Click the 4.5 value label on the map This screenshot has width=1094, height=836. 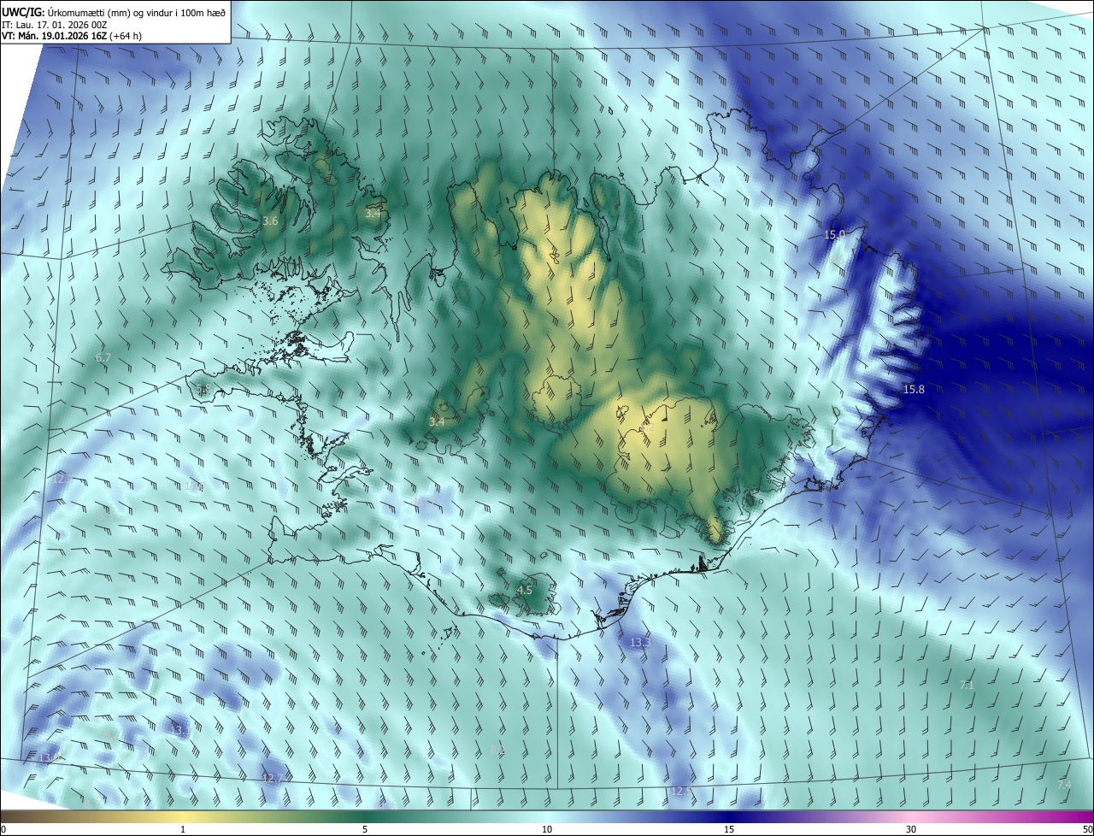525,591
